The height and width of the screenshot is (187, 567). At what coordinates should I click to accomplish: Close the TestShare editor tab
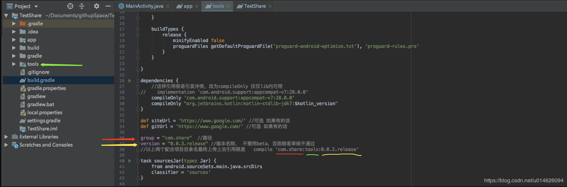[x=270, y=6]
